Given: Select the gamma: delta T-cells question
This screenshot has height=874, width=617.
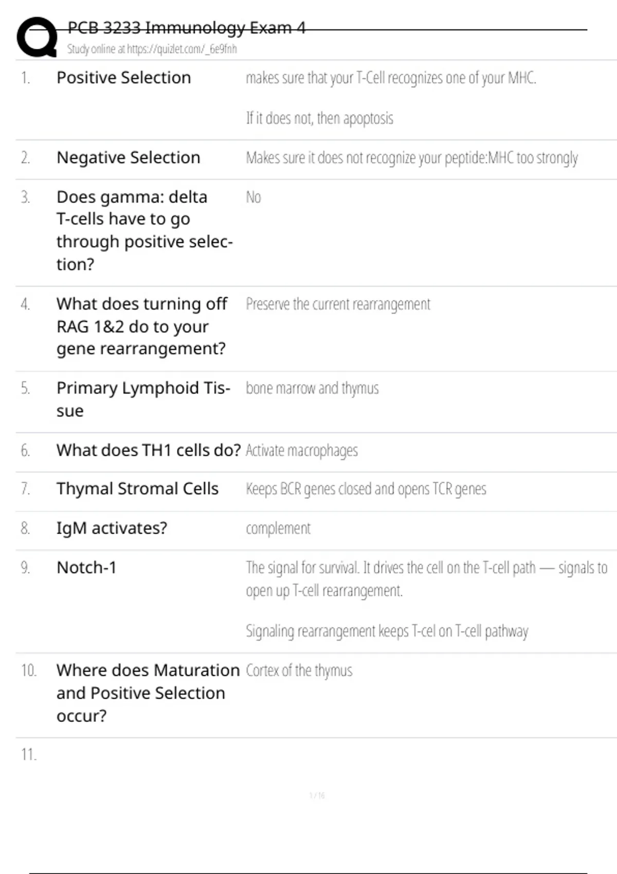Looking at the screenshot, I should (144, 230).
